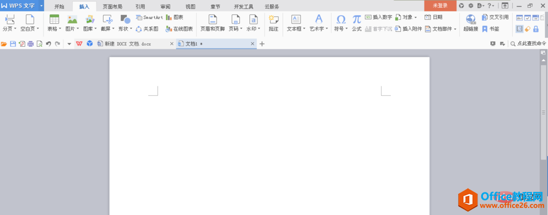The height and width of the screenshot is (215, 548).
Task: Click the 未登录 login button
Action: pyautogui.click(x=440, y=5)
